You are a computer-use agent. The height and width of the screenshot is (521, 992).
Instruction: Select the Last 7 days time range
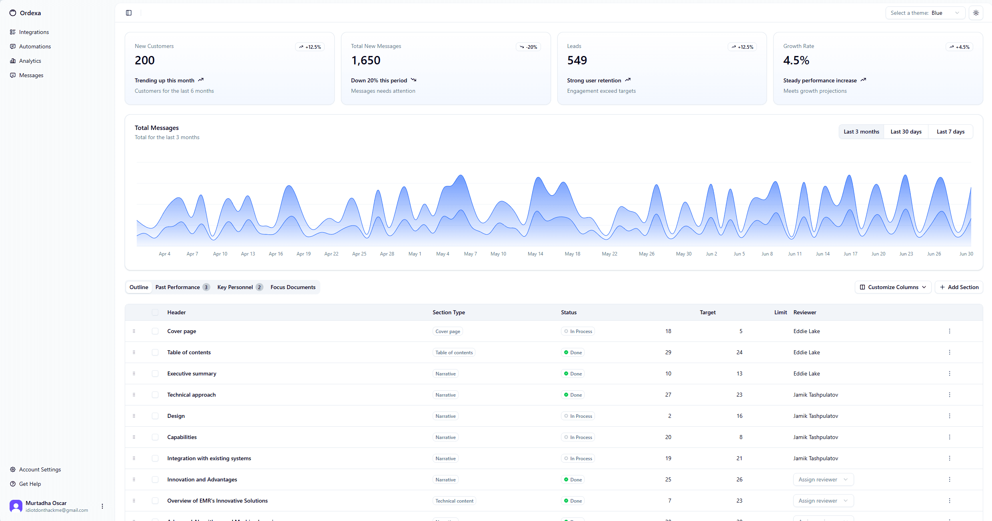pyautogui.click(x=950, y=132)
